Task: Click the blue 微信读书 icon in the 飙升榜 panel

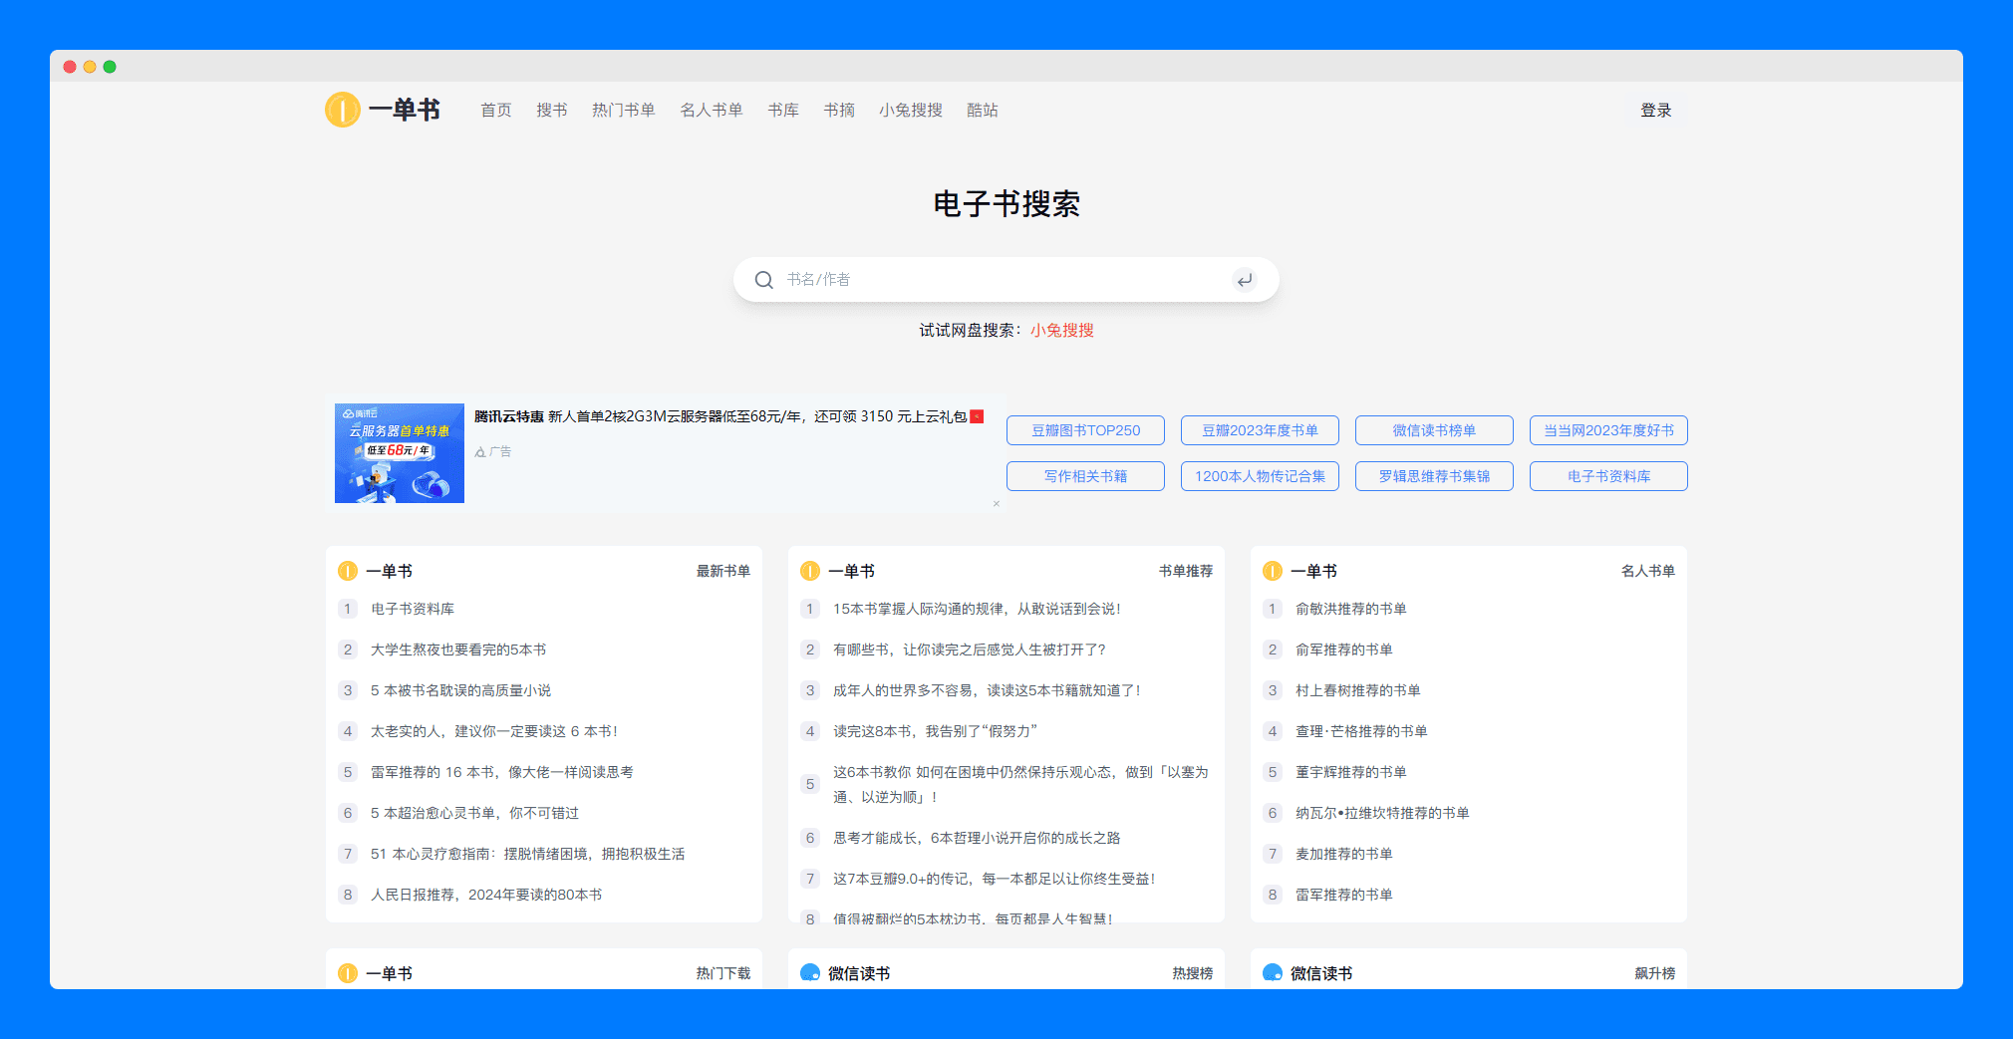Action: click(1272, 972)
